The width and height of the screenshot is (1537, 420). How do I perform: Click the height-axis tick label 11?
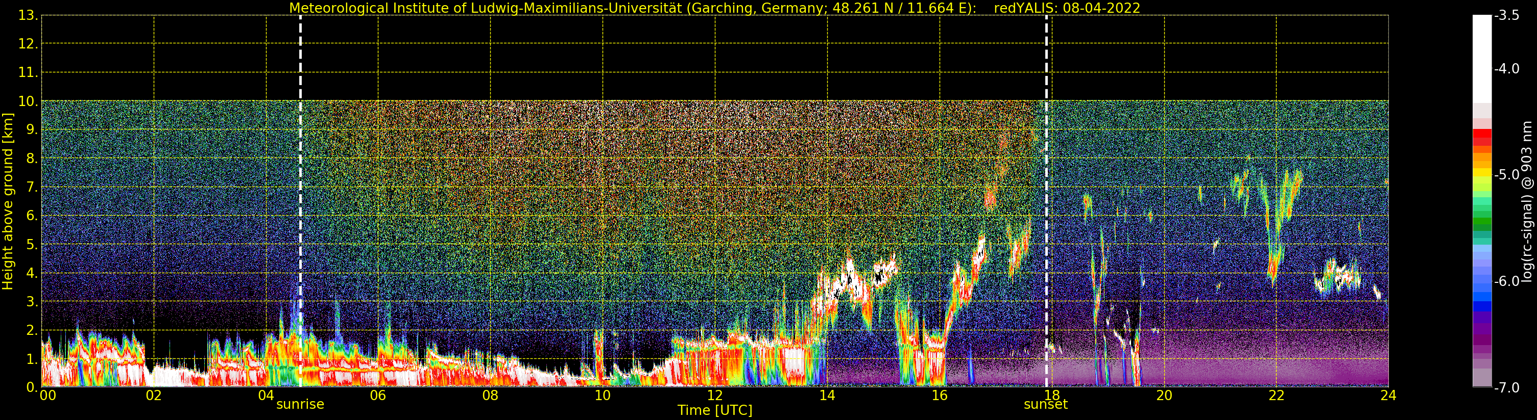coord(28,73)
